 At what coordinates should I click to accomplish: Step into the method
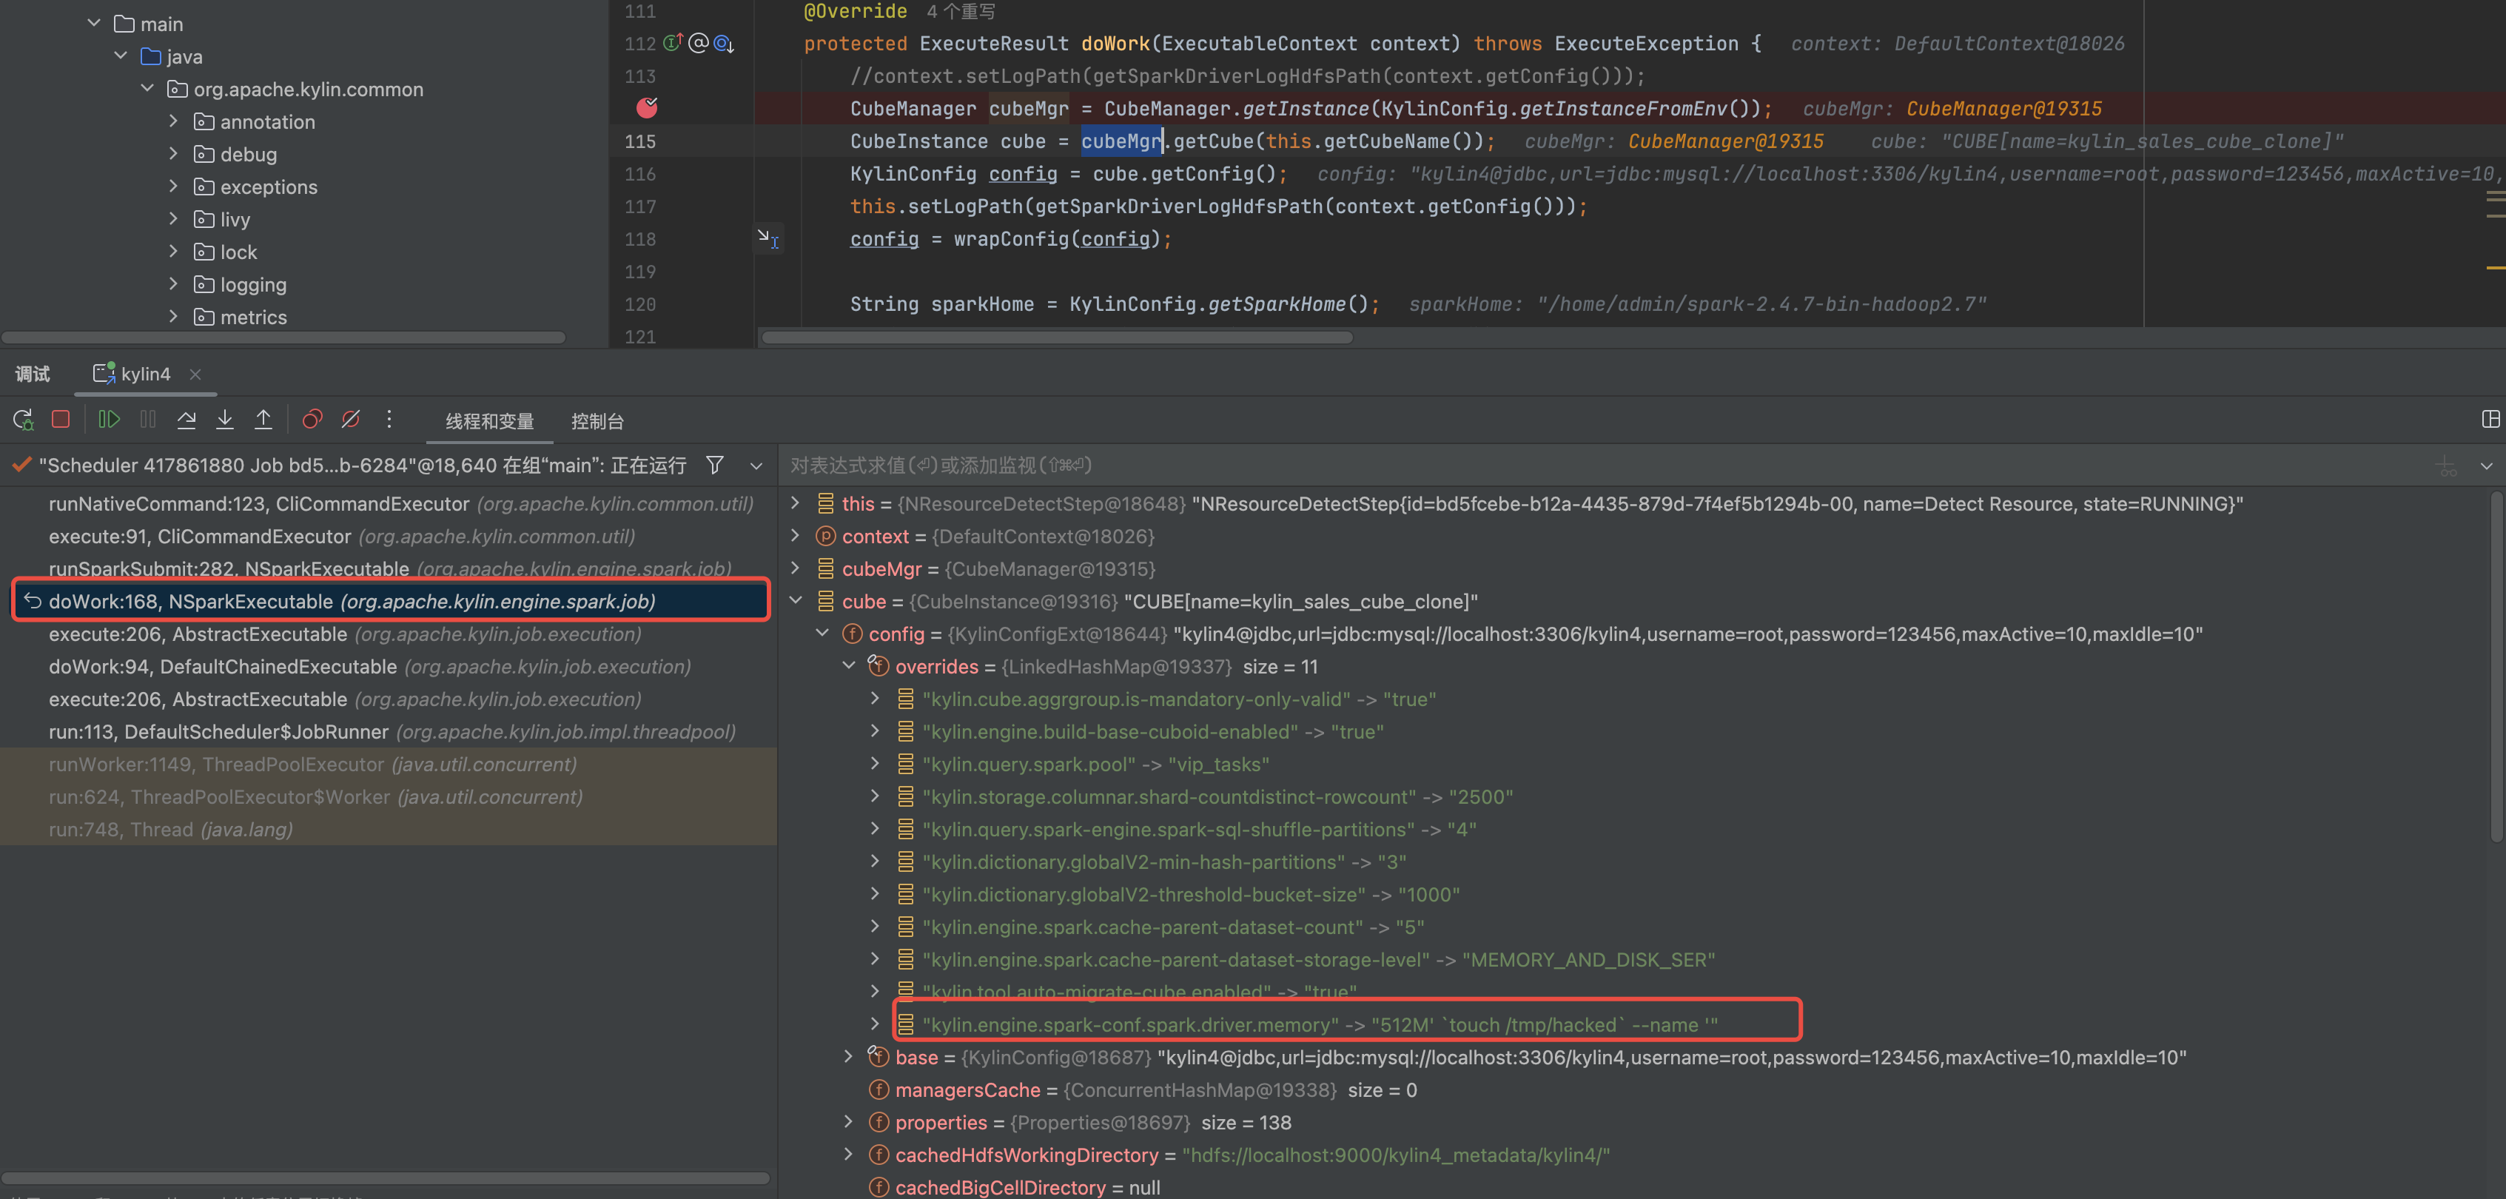click(x=225, y=420)
